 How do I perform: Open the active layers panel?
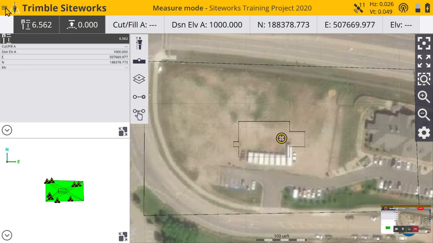coord(139,79)
